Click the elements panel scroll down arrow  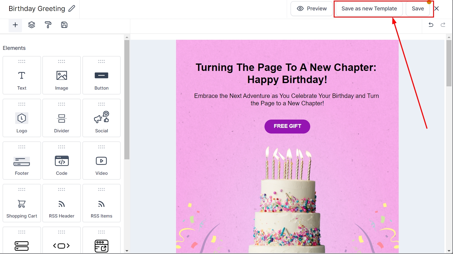(x=127, y=251)
